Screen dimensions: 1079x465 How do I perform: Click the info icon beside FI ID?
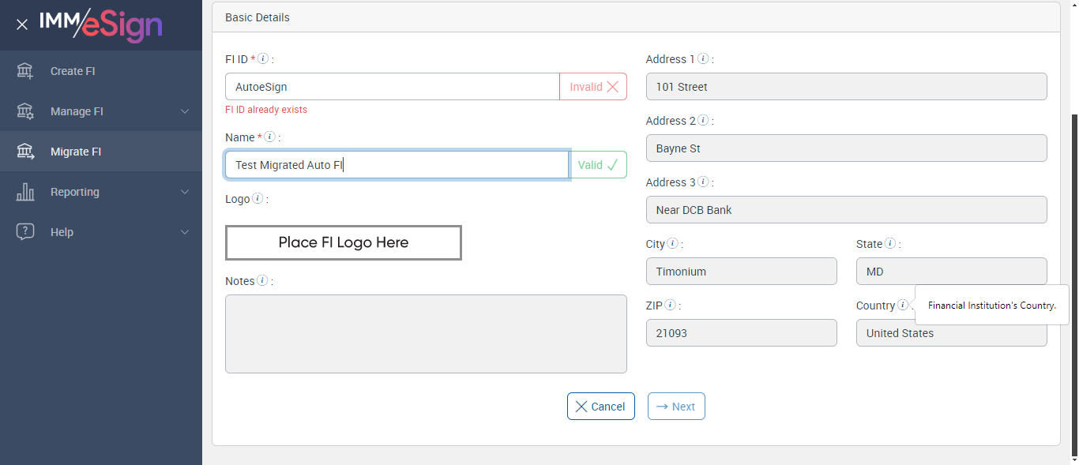click(264, 59)
